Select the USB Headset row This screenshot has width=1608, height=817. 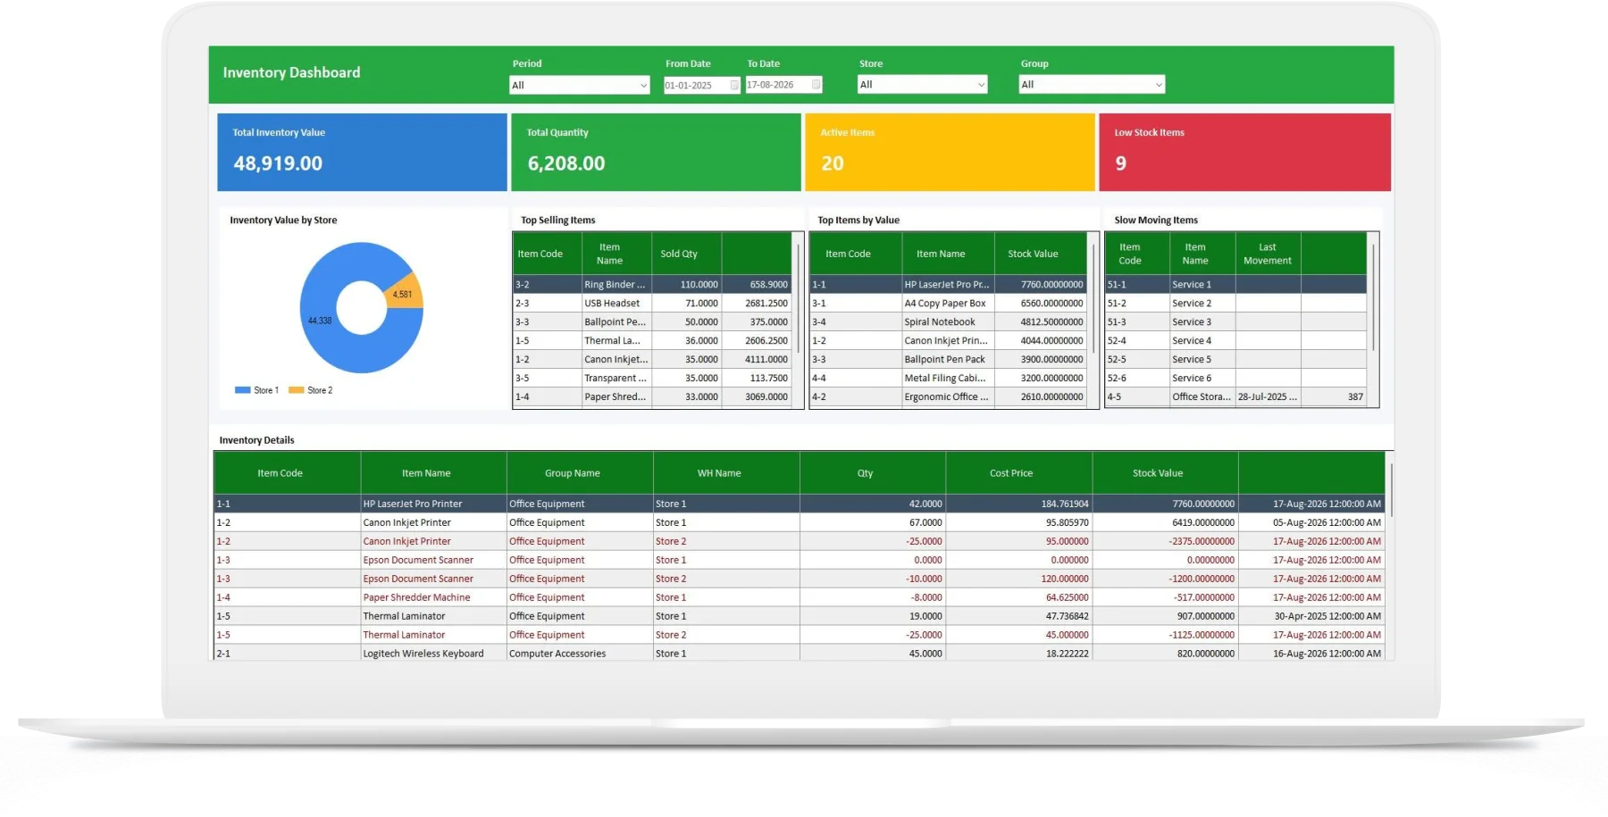652,304
